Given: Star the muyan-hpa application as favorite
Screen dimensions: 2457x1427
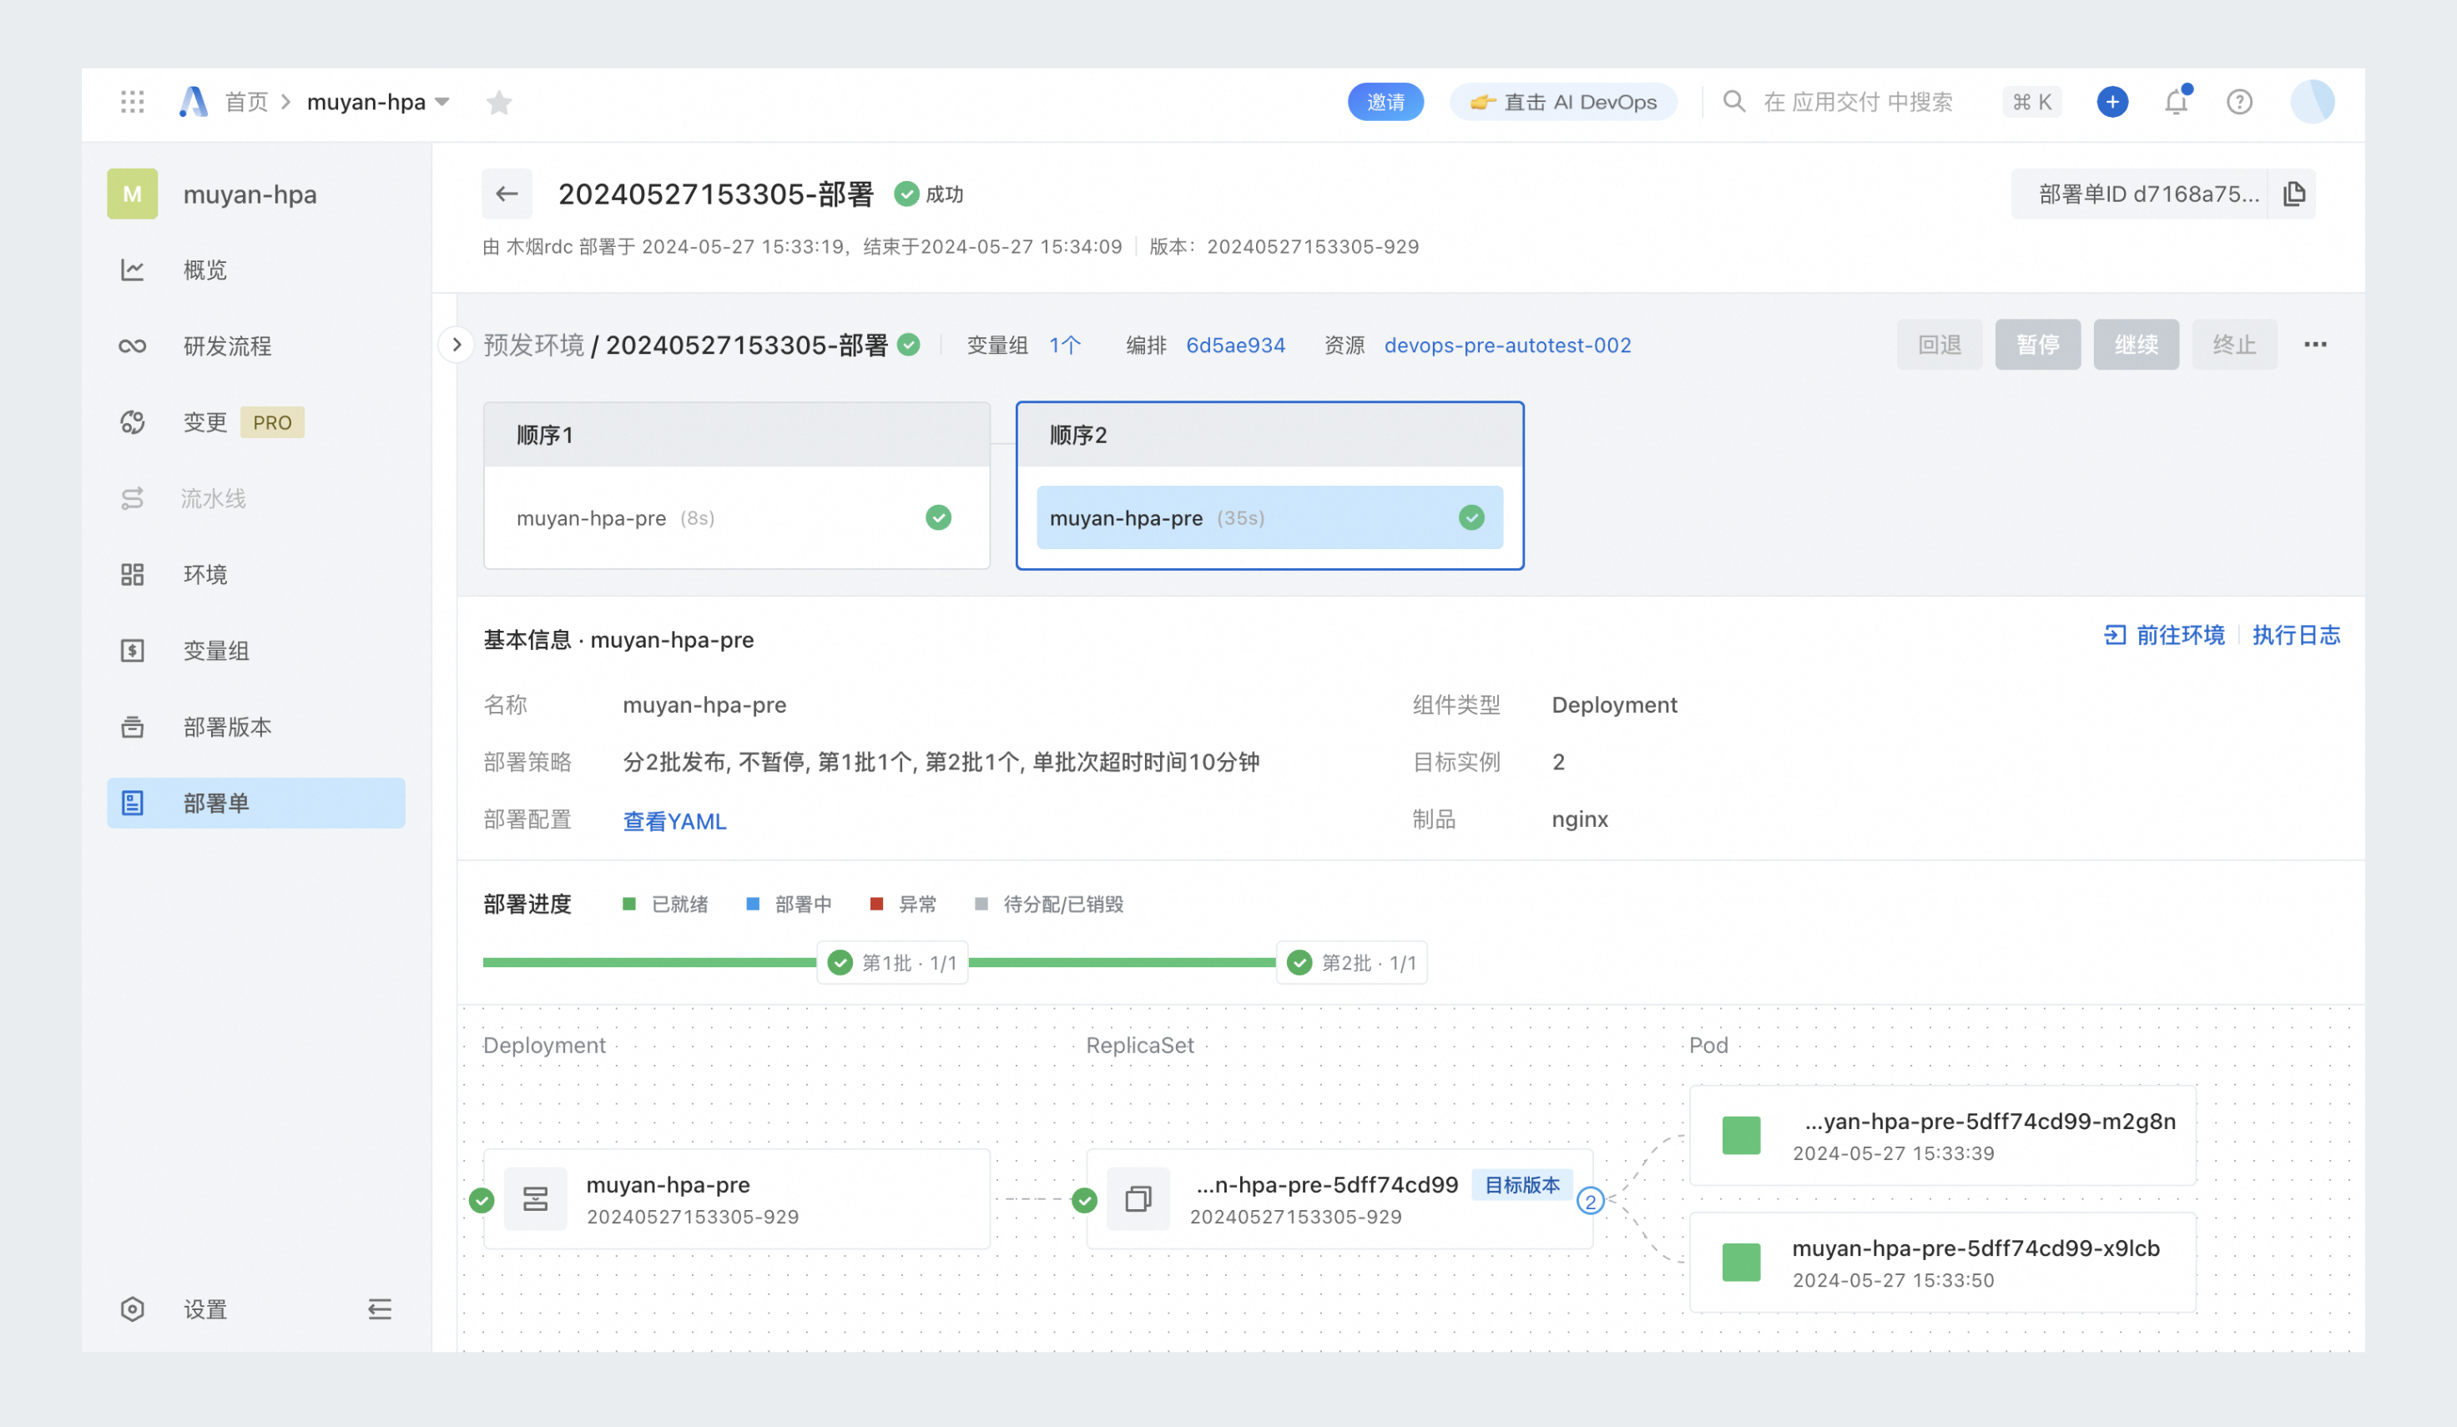Looking at the screenshot, I should tap(499, 103).
